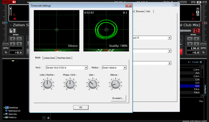Click the NetSearch globe icon
This screenshot has width=209, height=122.
tap(7, 111)
